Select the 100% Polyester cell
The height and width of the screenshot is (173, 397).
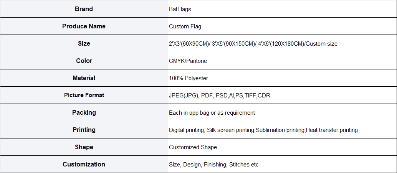click(x=282, y=78)
